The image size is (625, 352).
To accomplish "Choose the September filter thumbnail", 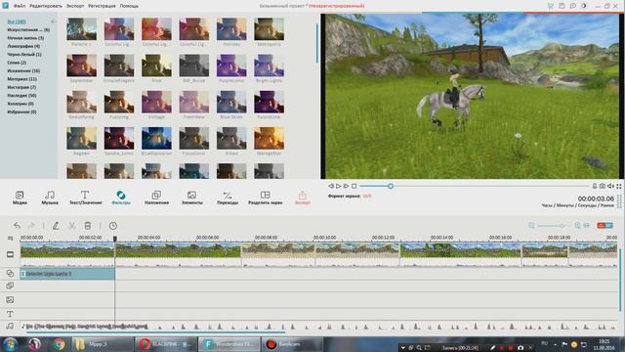I will click(x=81, y=66).
